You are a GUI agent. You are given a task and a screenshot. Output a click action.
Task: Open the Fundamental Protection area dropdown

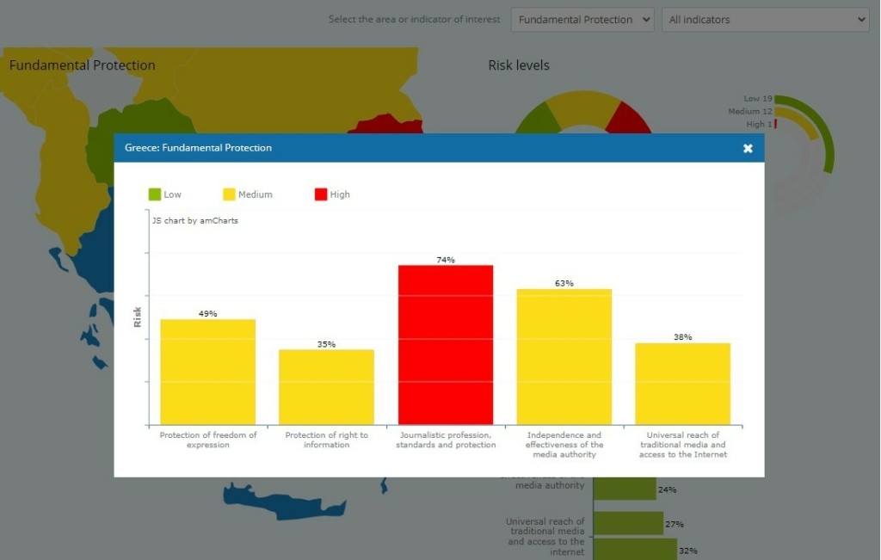[x=582, y=20]
